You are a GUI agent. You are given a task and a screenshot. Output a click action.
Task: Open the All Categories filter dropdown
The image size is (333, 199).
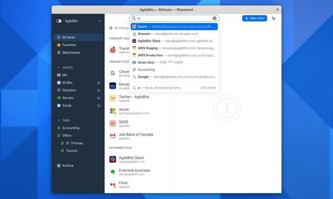click(120, 28)
